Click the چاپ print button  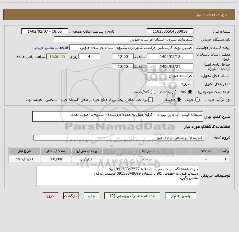92,196
